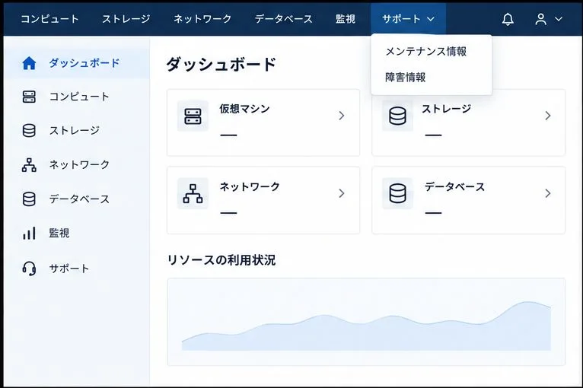Screen dimensions: 583x388
Task: Click the network icon on ネットワーク card
Action: click(x=193, y=193)
